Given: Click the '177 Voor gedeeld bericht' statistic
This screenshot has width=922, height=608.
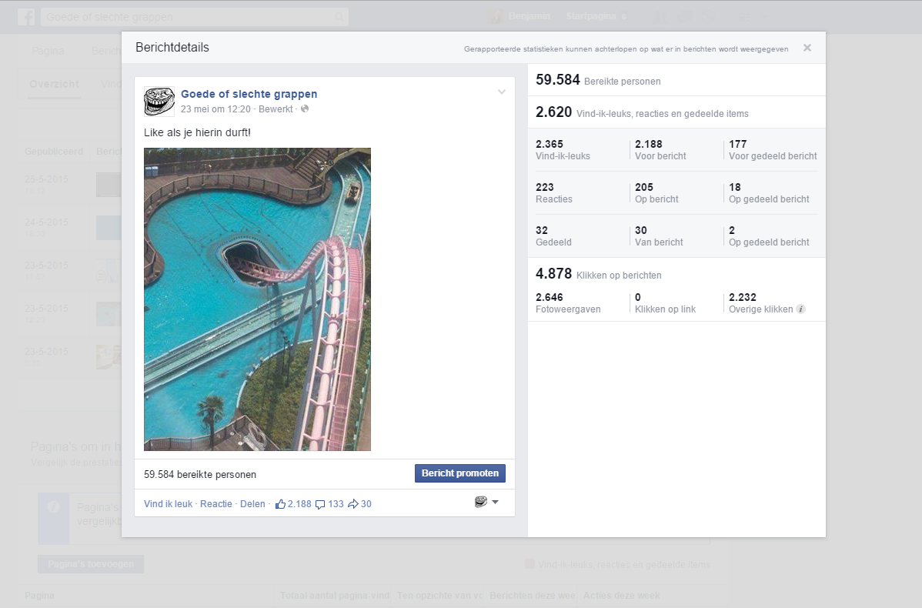Looking at the screenshot, I should [x=773, y=150].
